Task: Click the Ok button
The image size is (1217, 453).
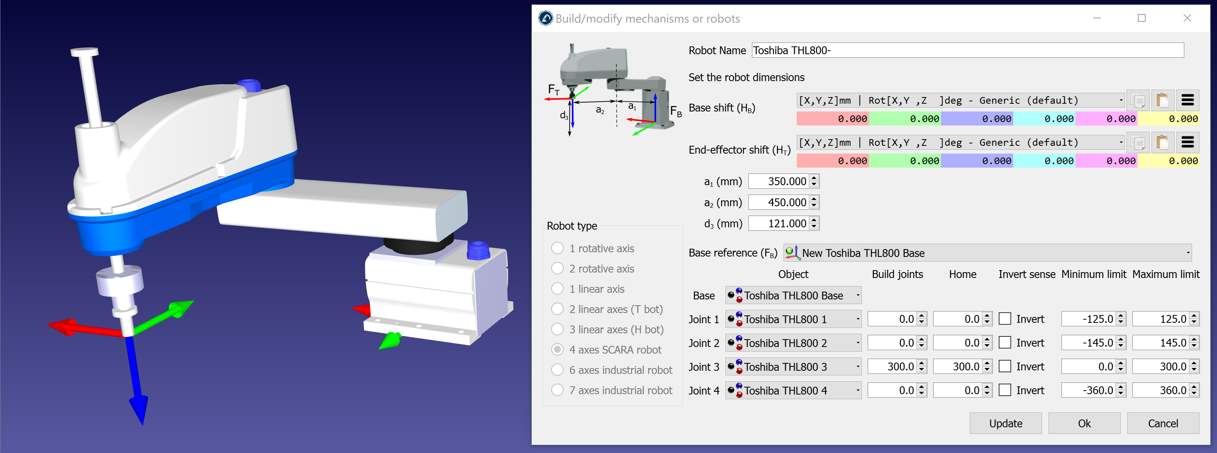Action: pos(1084,424)
